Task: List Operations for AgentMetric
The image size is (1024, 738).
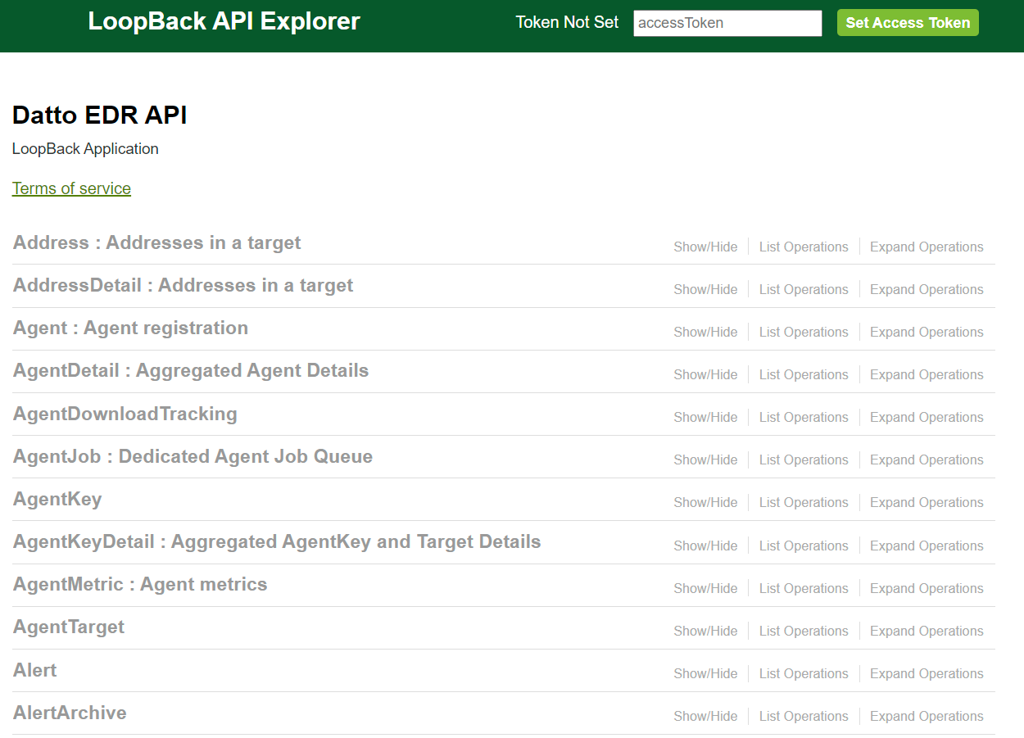Action: (x=804, y=588)
